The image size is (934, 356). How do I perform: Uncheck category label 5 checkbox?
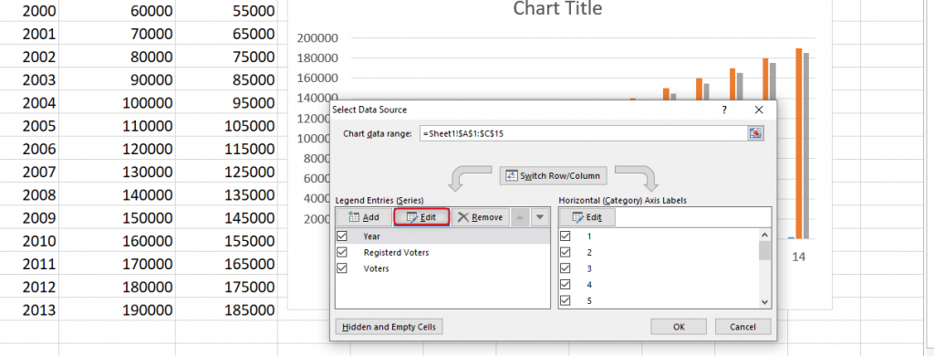pyautogui.click(x=566, y=300)
